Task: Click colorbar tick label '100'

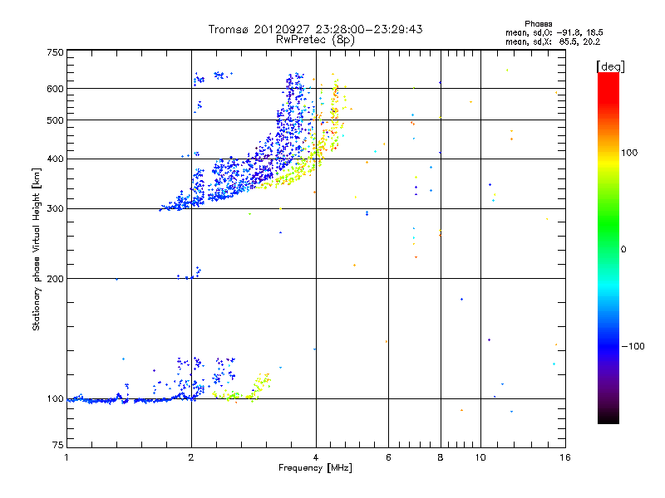Action: coord(629,153)
